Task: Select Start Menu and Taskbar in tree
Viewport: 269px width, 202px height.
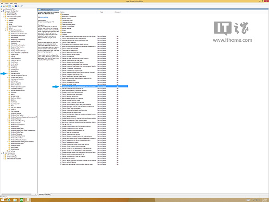Action: 15,26
